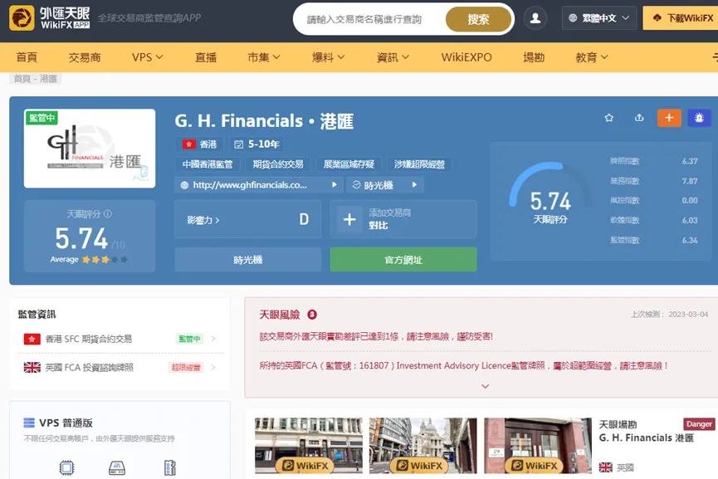Expand the 教育 navigation menu
The height and width of the screenshot is (479, 718).
click(x=592, y=57)
